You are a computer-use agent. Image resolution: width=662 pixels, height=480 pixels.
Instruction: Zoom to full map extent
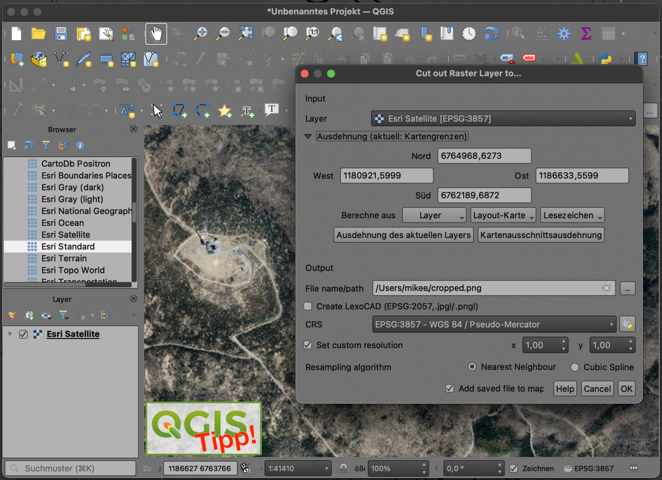coord(245,34)
